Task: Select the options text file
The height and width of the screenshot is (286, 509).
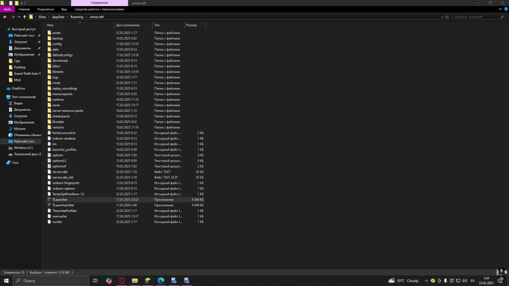Action: [x=58, y=155]
